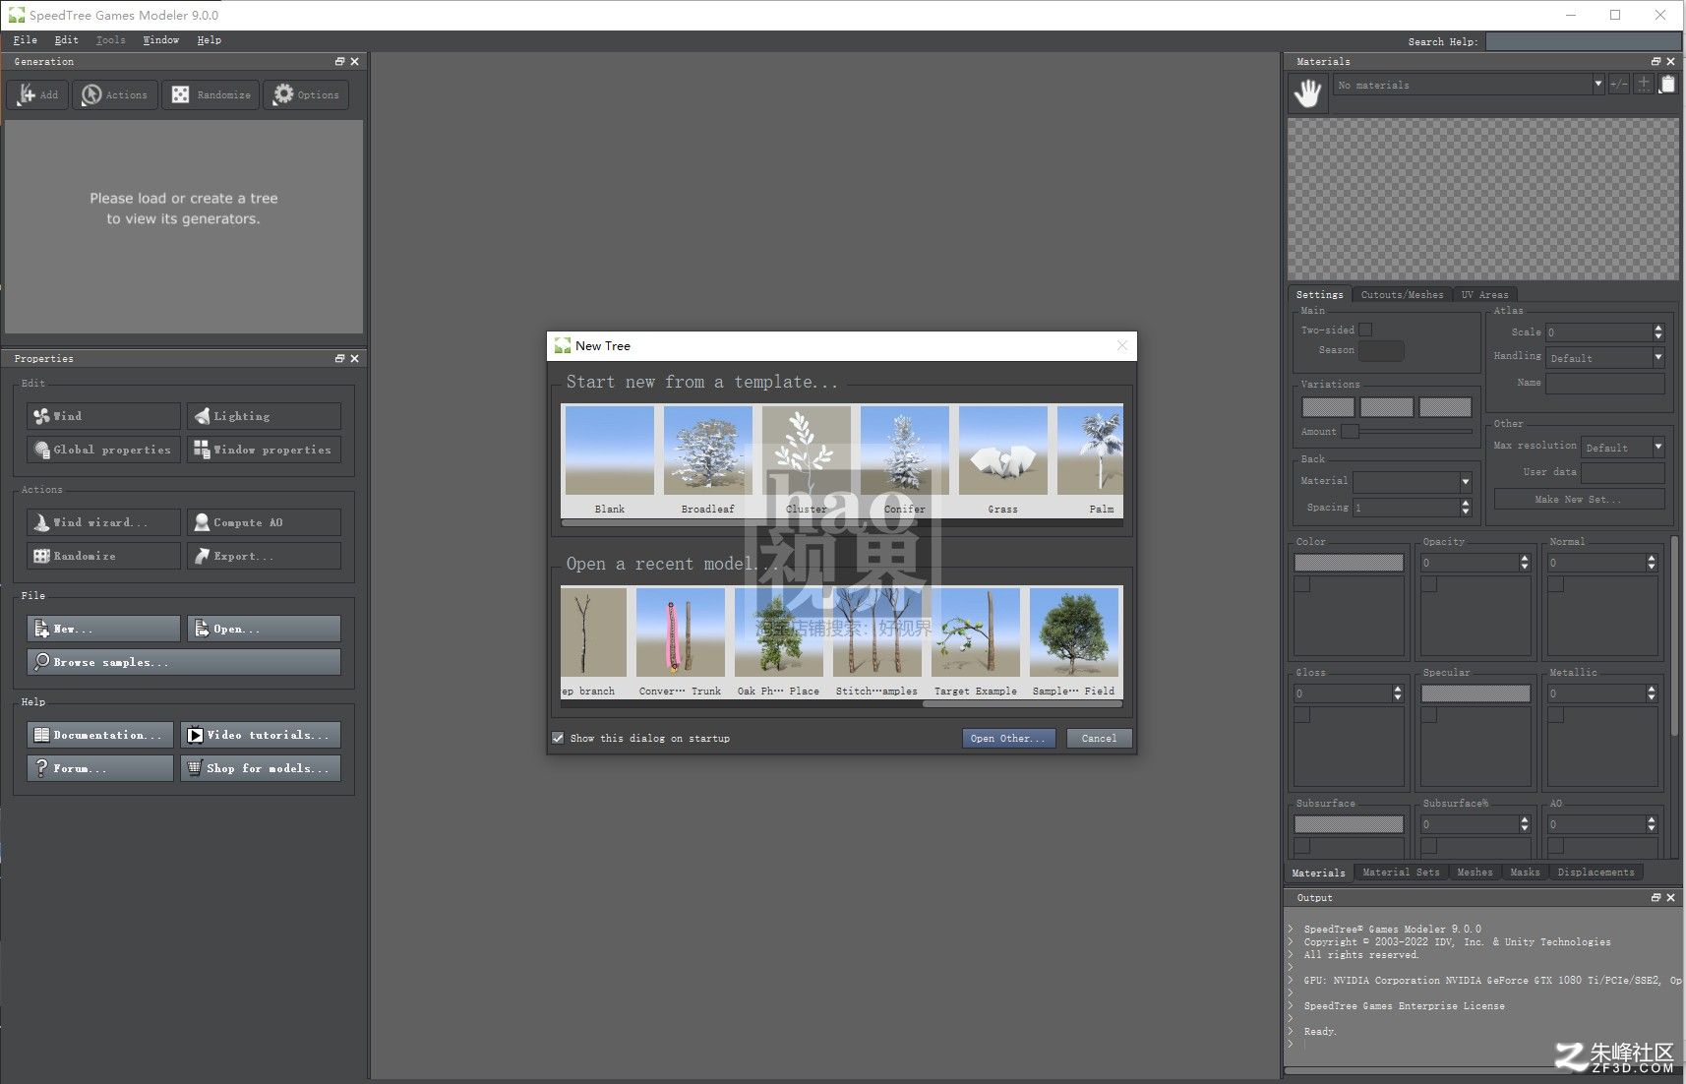Open the Lighting properties
Screen dimensions: 1686x1084
point(264,416)
